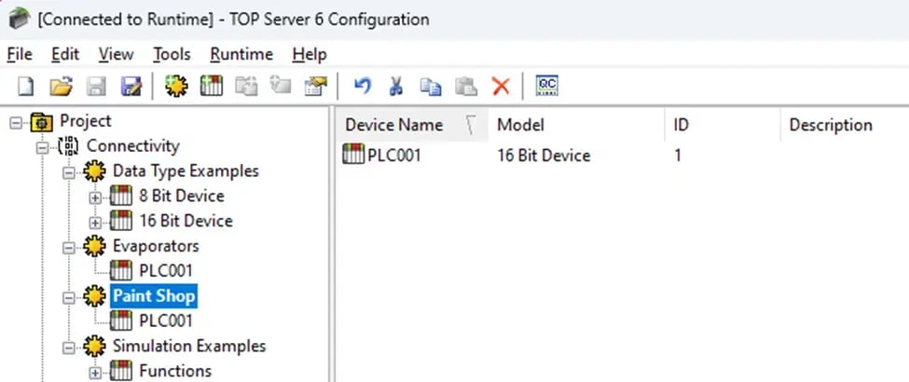Screen dimensions: 909x382
Task: Collapse the Data Type Examples channel
Action: coord(68,171)
